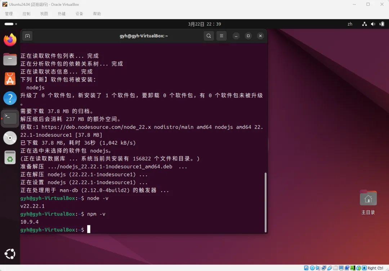Click the VirtualBox USB indicator

pos(330,268)
